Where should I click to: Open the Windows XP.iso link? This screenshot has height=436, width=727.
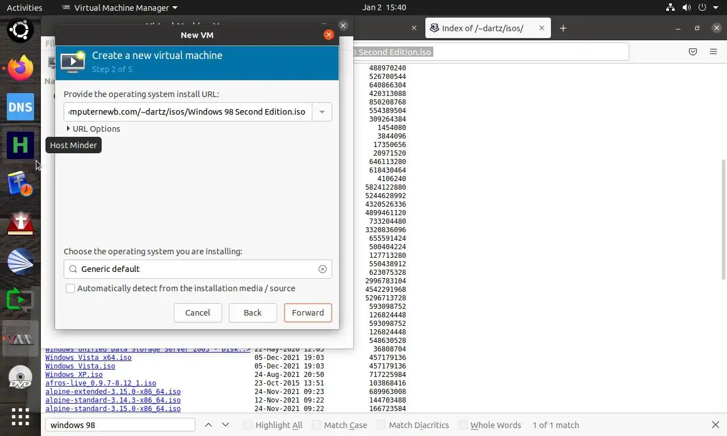point(74,375)
